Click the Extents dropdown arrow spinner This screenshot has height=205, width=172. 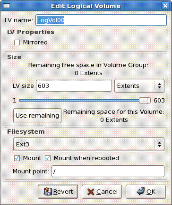(159, 86)
